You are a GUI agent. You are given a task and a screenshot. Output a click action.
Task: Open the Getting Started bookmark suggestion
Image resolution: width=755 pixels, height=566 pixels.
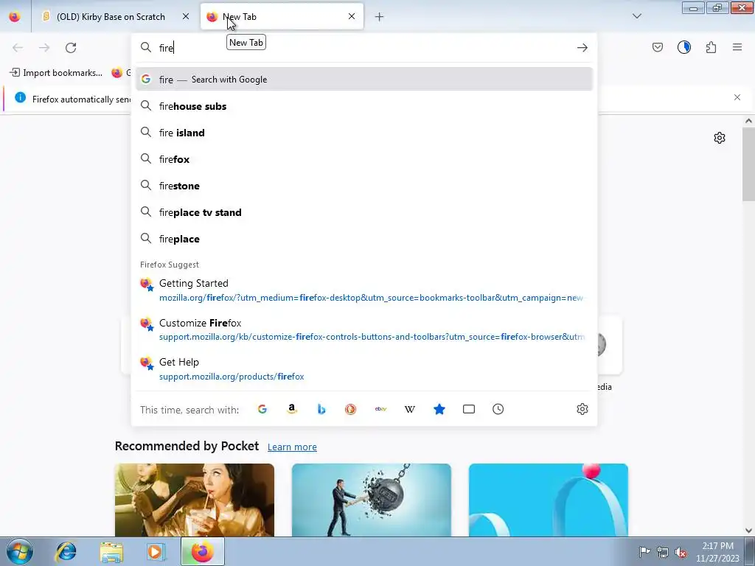pyautogui.click(x=364, y=290)
